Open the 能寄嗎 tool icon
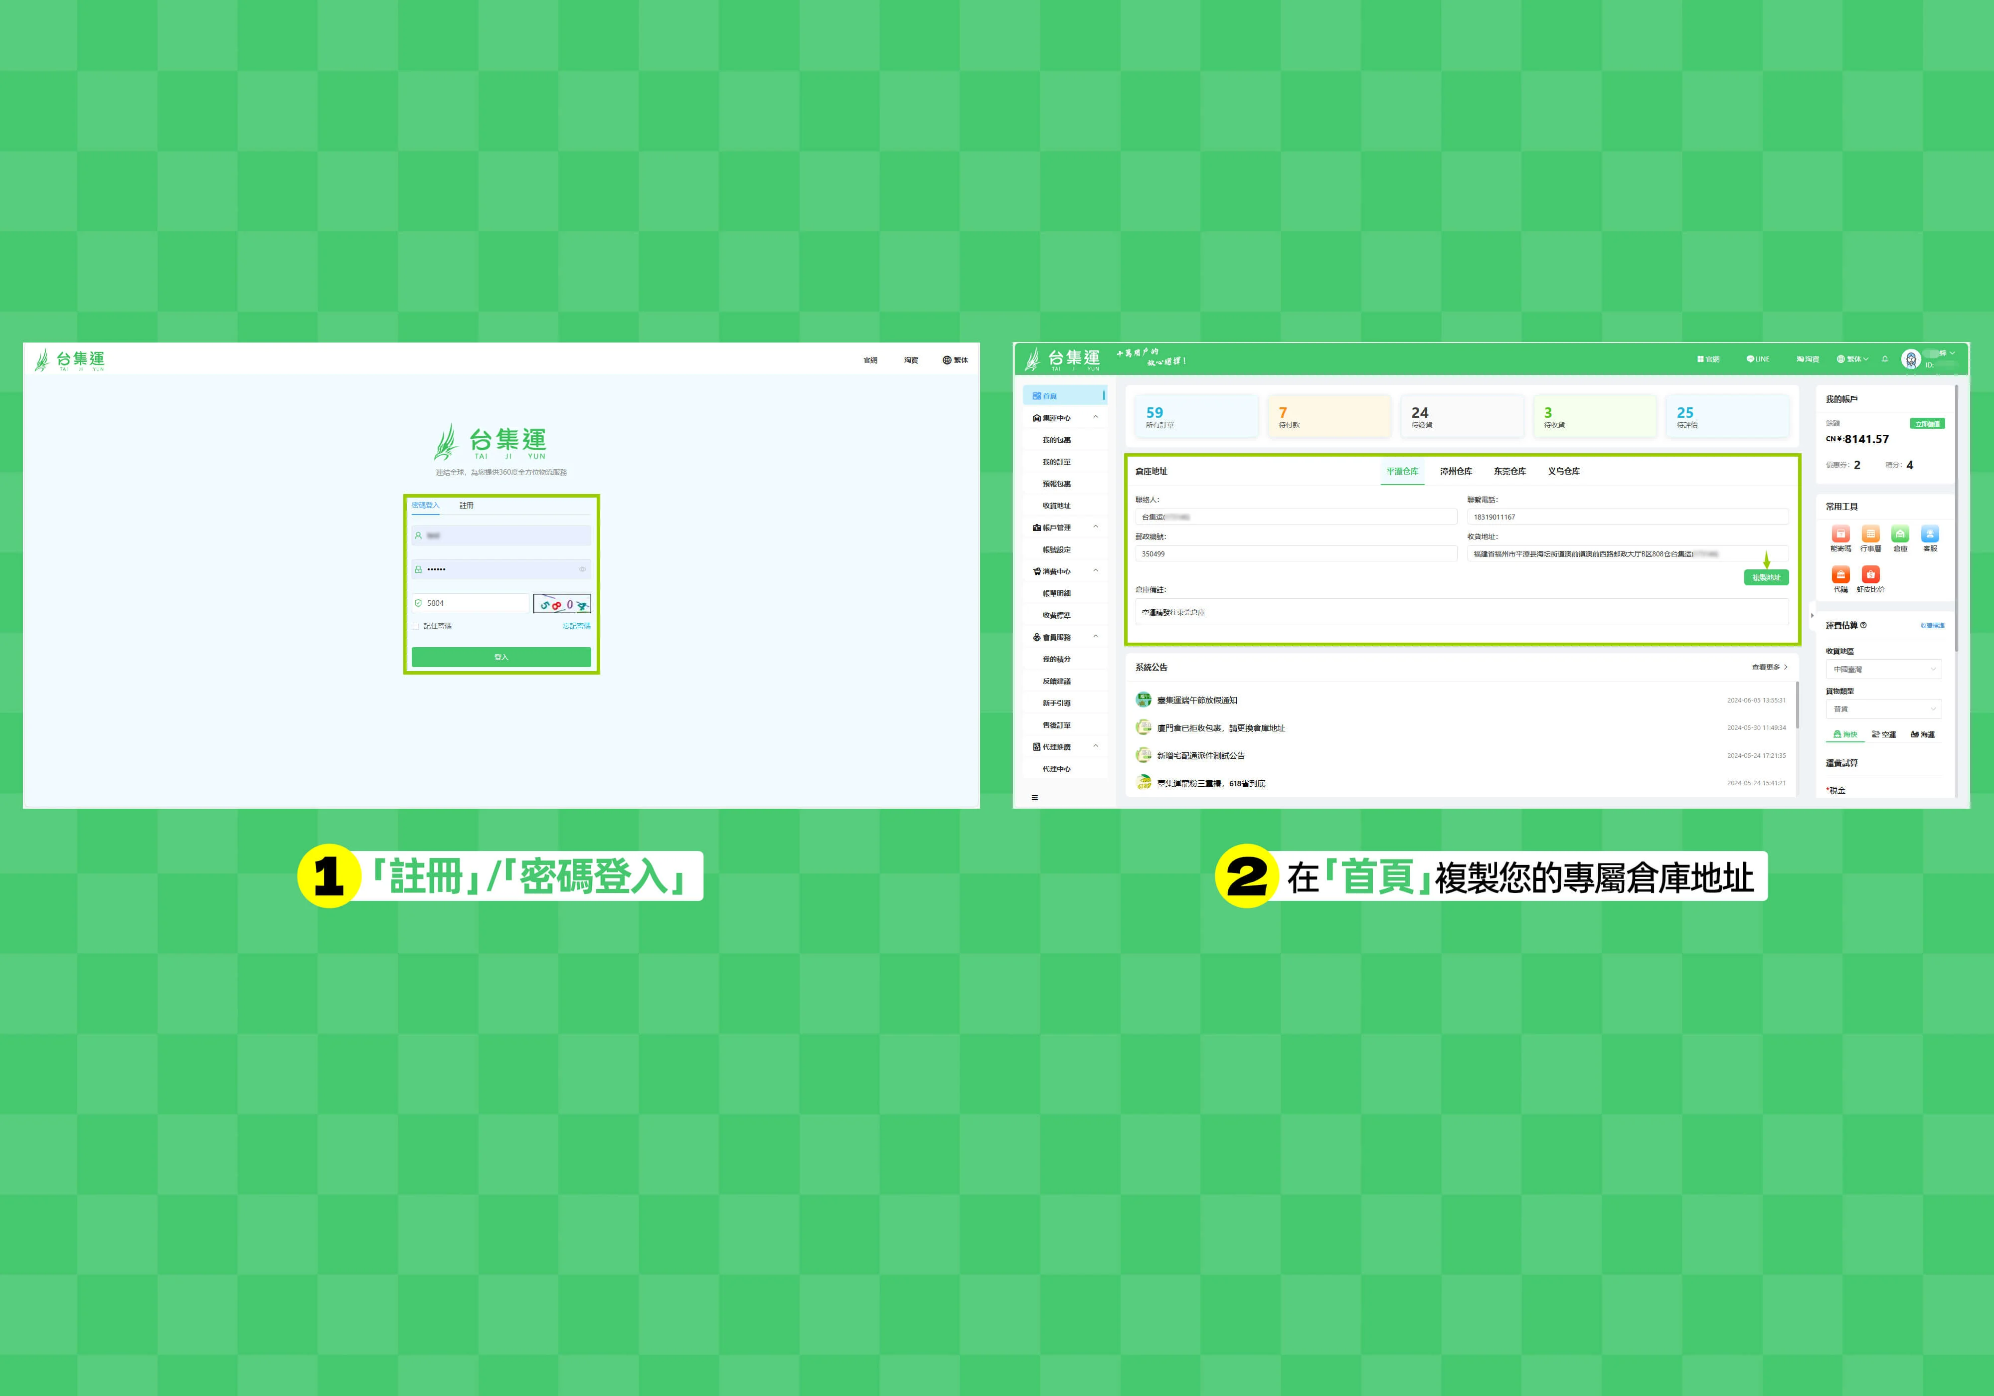The width and height of the screenshot is (1994, 1396). [x=1840, y=534]
